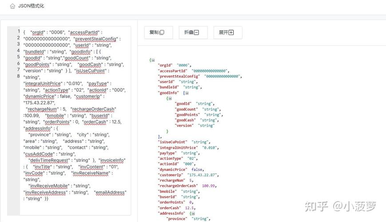Select the "payType" key in formatted output

[x=167, y=153]
